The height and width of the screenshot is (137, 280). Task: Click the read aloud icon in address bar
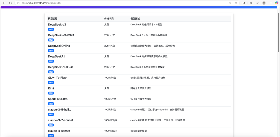(230, 3)
